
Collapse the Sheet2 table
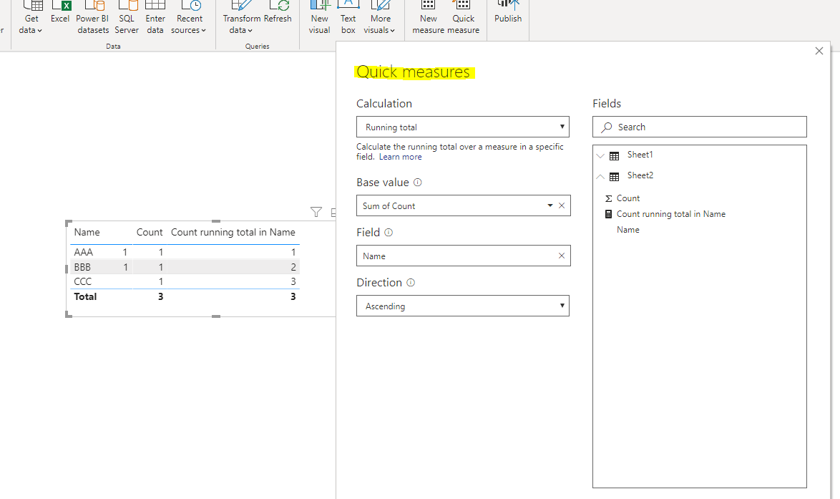[600, 176]
